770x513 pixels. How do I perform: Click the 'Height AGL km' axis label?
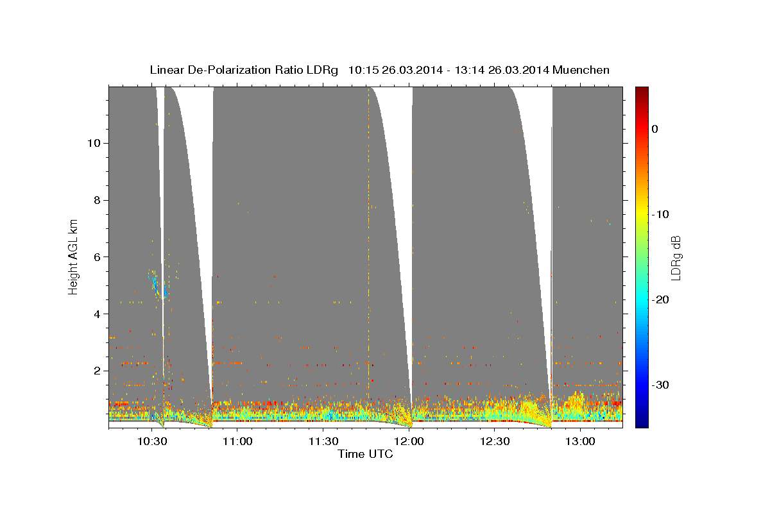[74, 256]
